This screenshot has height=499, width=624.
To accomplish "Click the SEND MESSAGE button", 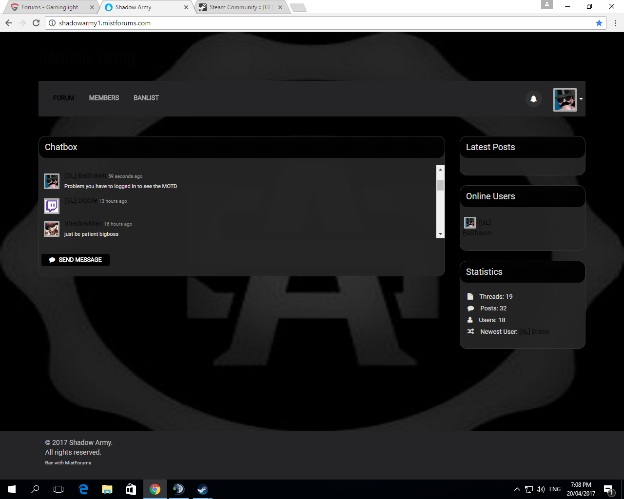I will pyautogui.click(x=76, y=260).
